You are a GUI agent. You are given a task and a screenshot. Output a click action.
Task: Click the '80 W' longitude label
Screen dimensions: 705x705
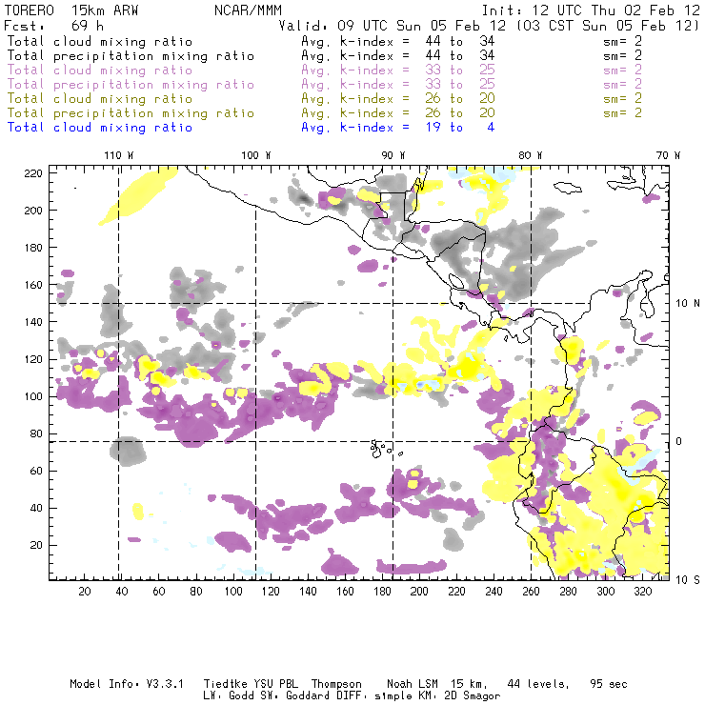tap(531, 155)
